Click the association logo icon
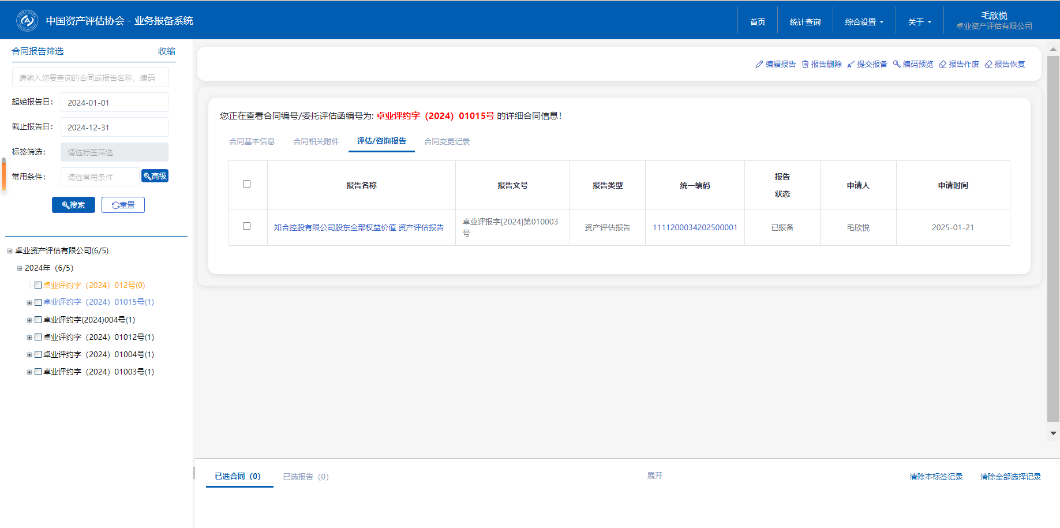 coord(27,21)
